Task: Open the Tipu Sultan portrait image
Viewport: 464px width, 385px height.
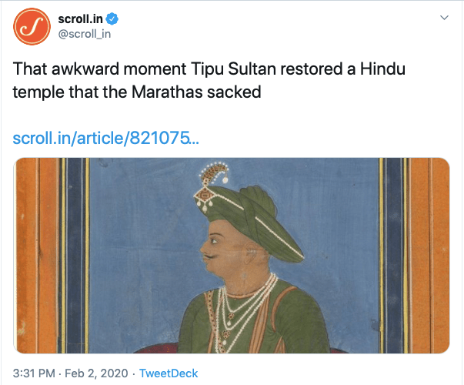Action: point(232,254)
